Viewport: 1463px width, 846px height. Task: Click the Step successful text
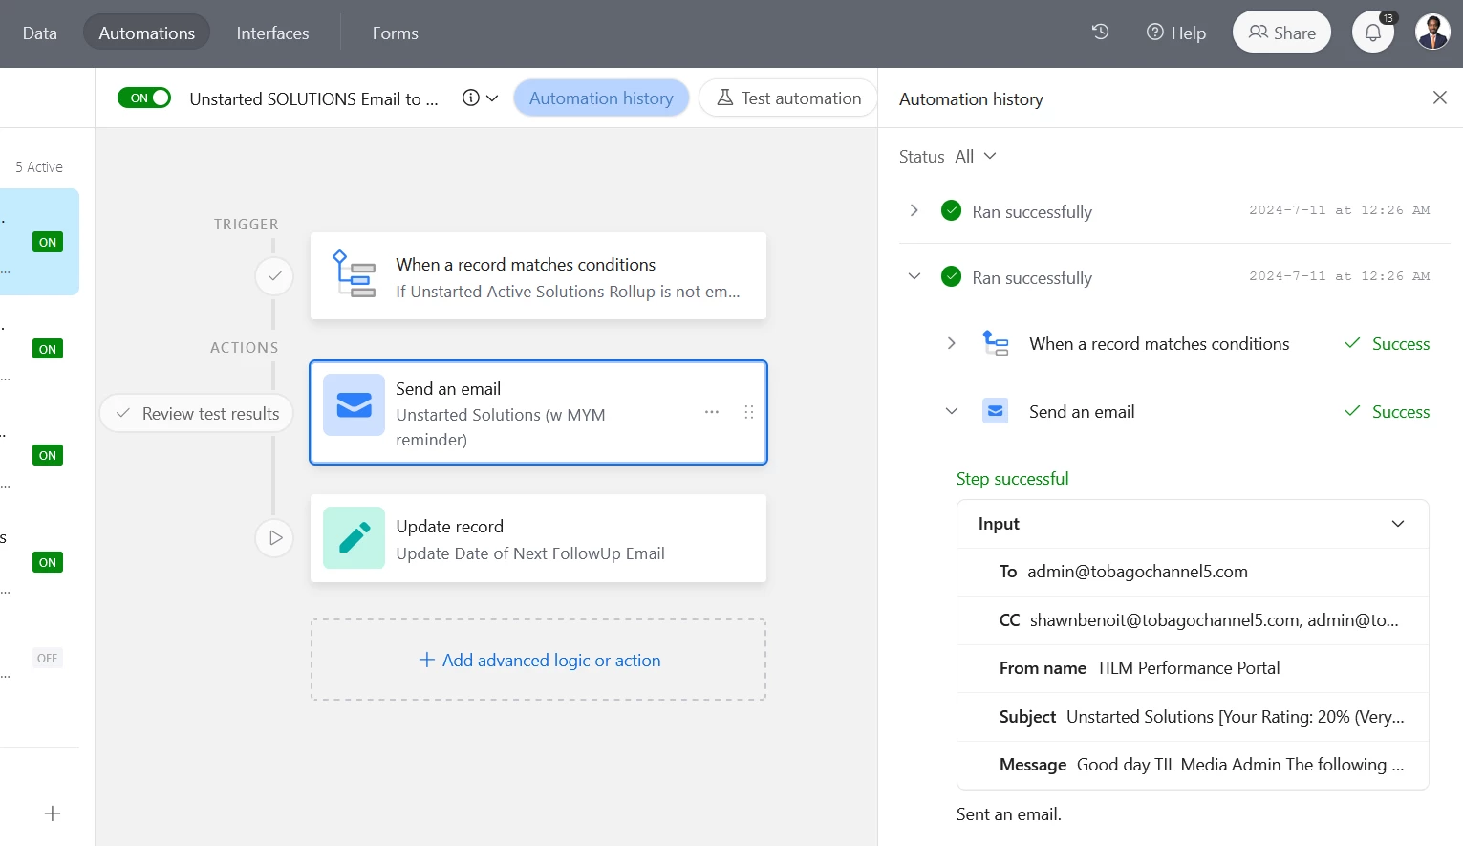point(1012,478)
